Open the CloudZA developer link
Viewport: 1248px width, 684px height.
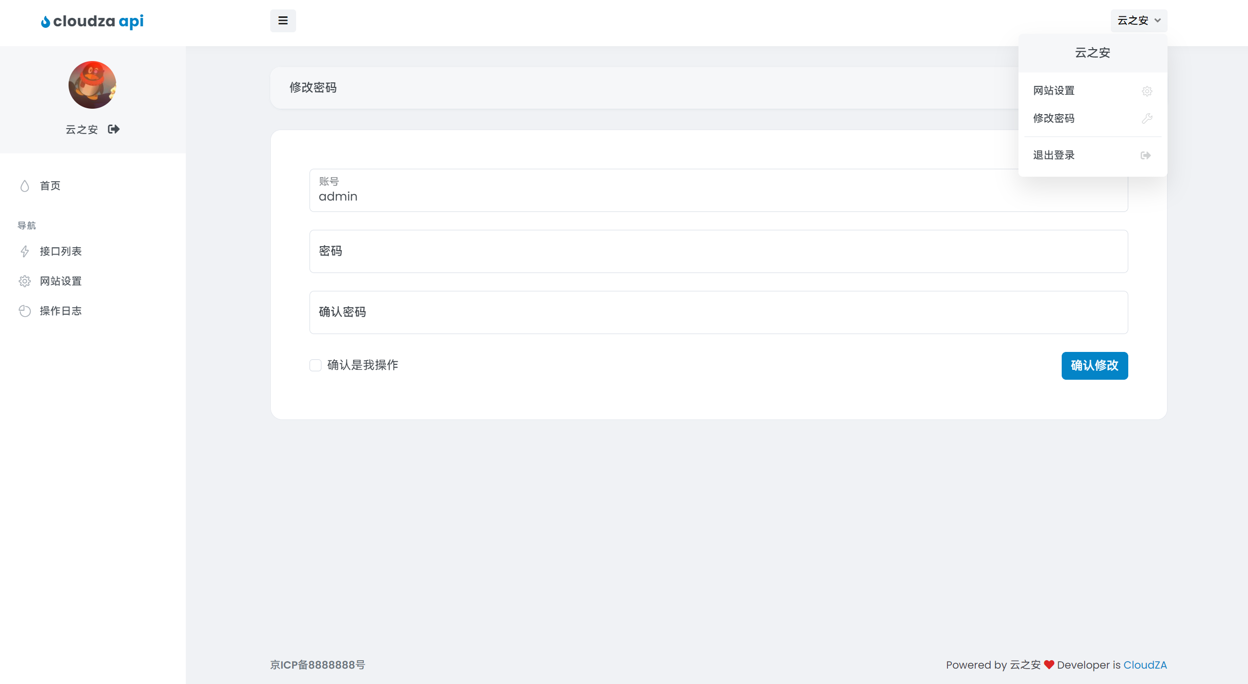coord(1145,665)
